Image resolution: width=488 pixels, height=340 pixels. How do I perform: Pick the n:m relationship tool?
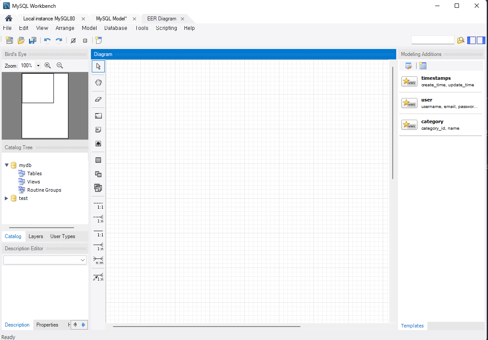coord(98,260)
